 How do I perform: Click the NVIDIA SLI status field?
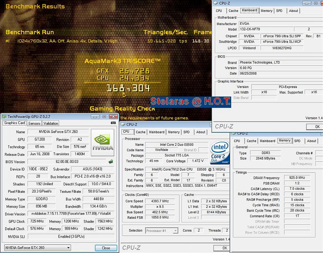click(x=71, y=237)
